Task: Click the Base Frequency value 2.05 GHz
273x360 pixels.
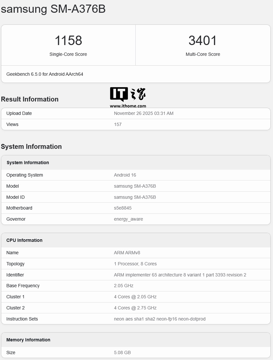Action: 124,286
